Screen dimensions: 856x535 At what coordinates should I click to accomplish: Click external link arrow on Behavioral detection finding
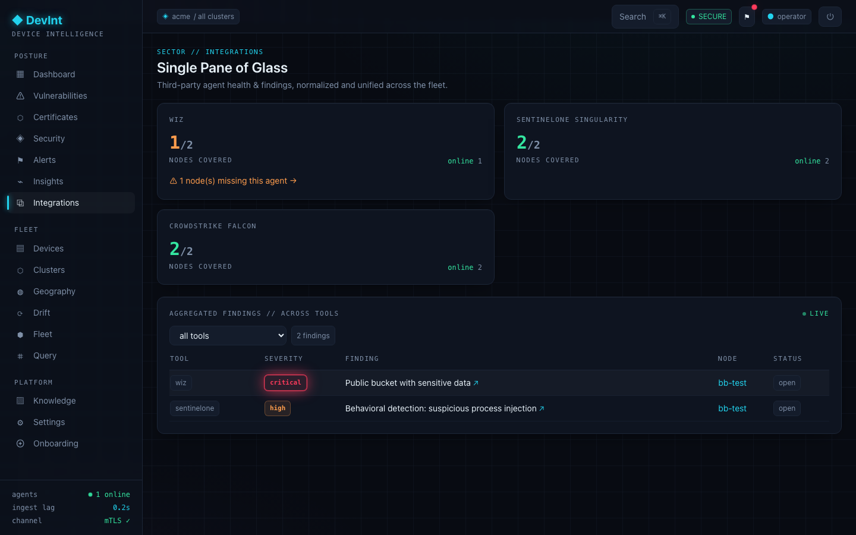pos(542,408)
